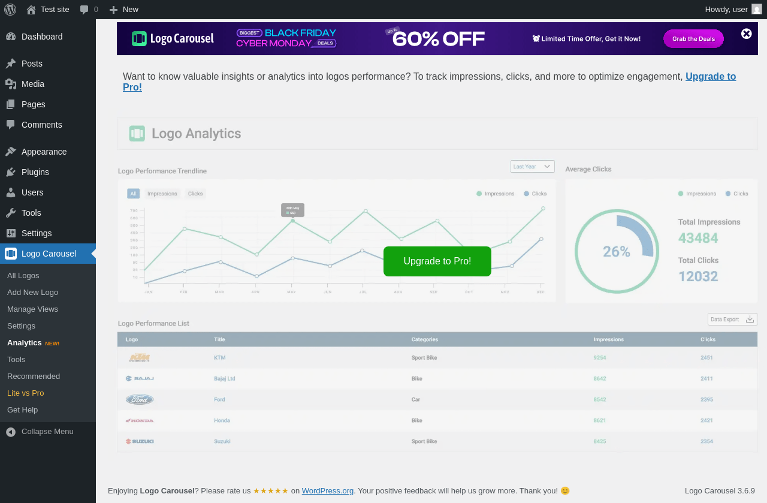767x503 pixels.
Task: Open Logo Carousel Tools submenu
Action: 16,360
